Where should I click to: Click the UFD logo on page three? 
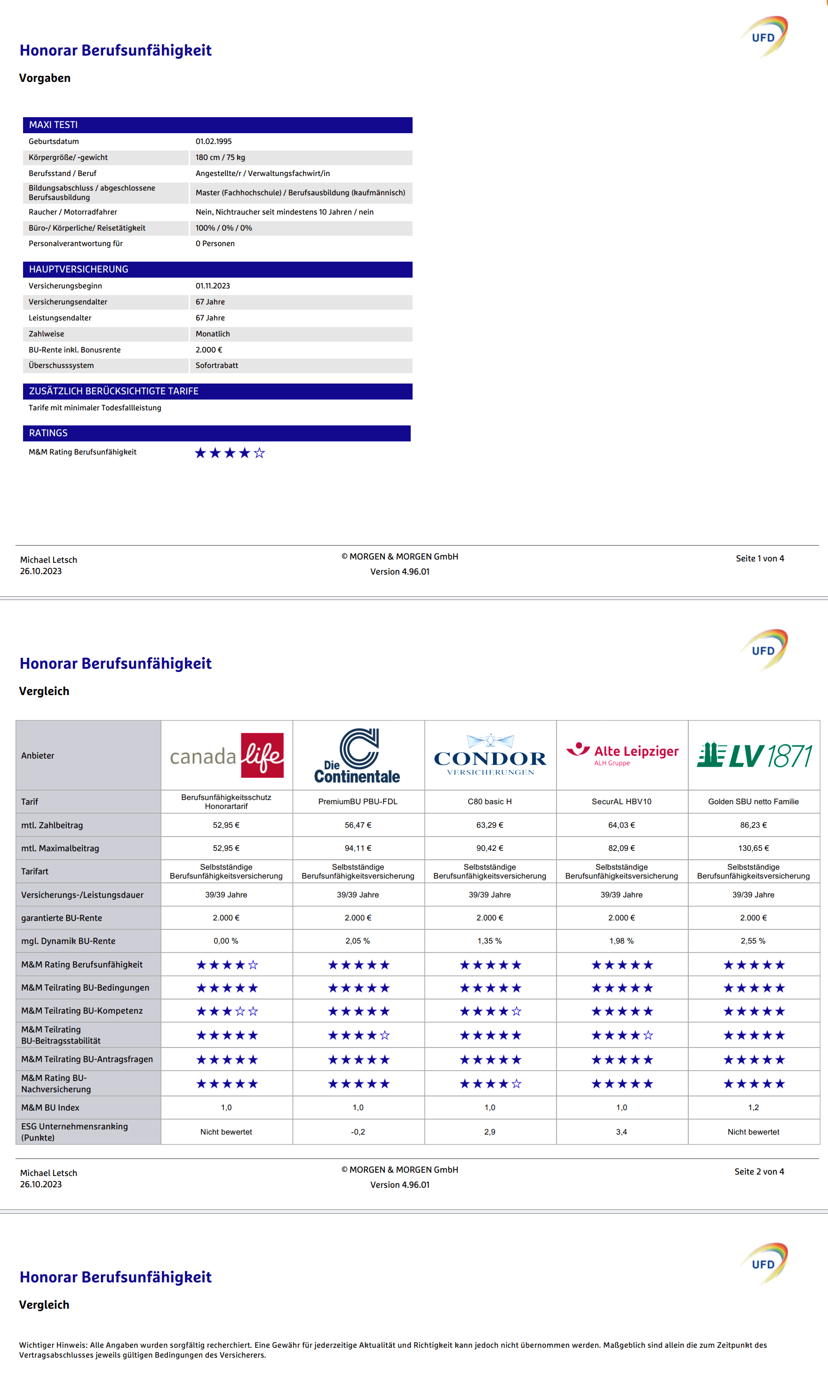point(764,1264)
